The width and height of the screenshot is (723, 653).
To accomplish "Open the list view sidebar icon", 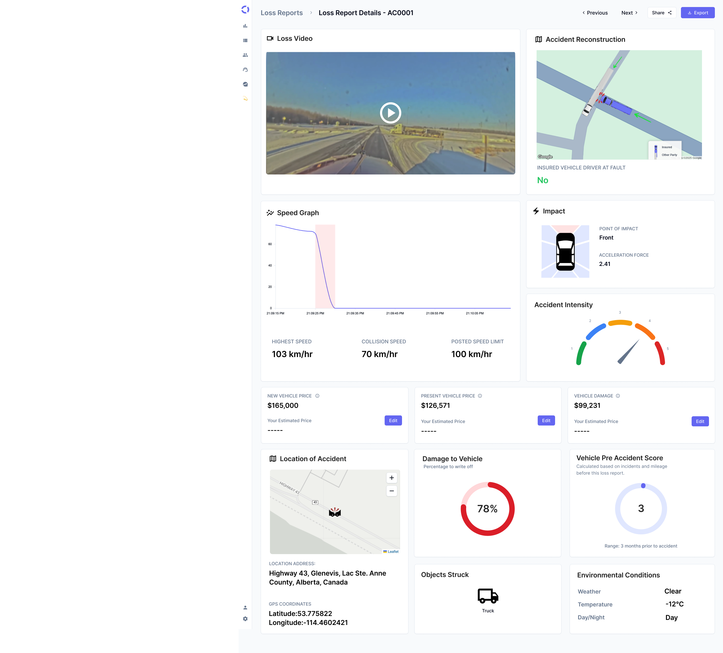I will [245, 41].
